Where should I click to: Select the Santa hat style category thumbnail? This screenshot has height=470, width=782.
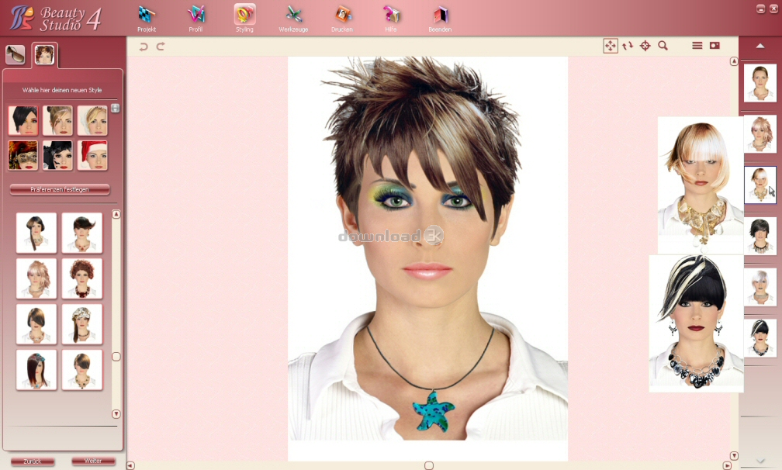[x=92, y=155]
